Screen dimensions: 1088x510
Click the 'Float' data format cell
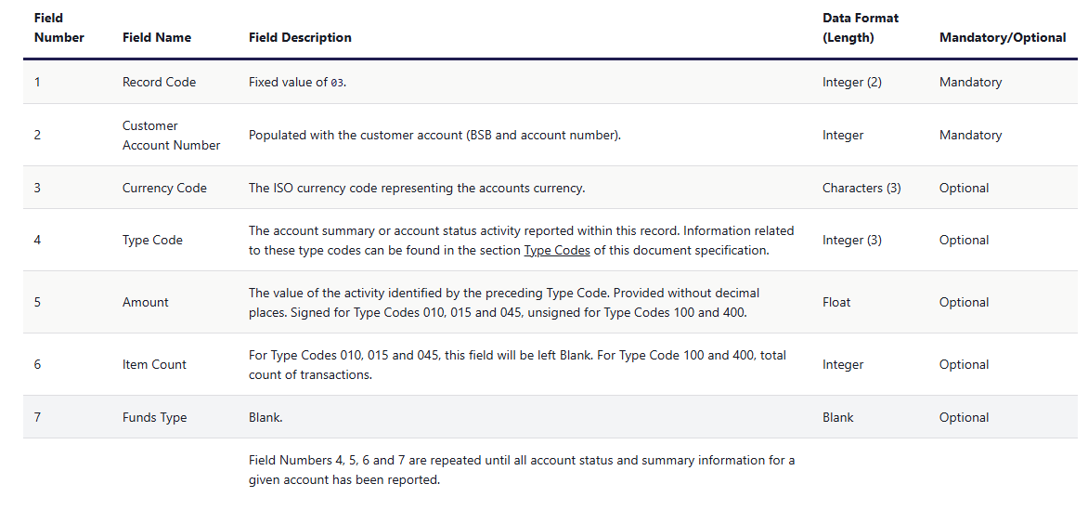[x=836, y=302]
